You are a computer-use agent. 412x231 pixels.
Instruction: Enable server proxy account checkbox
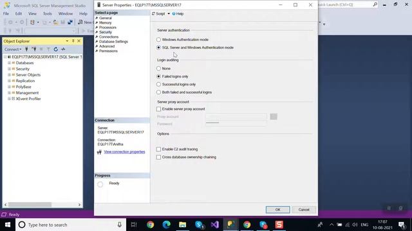click(158, 109)
